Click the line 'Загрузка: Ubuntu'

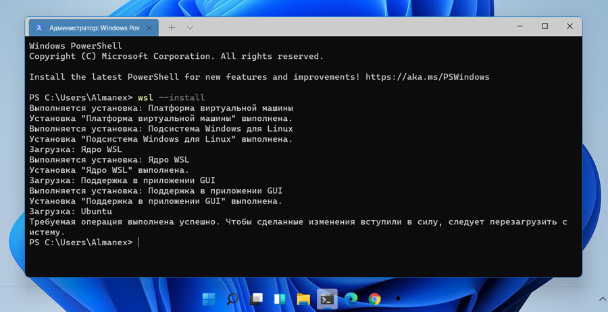(70, 211)
